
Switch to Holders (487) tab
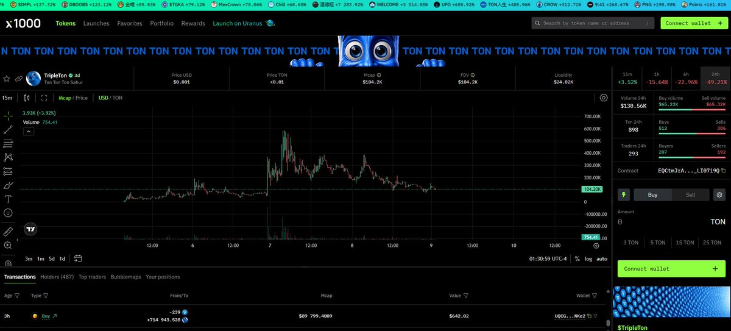click(57, 277)
